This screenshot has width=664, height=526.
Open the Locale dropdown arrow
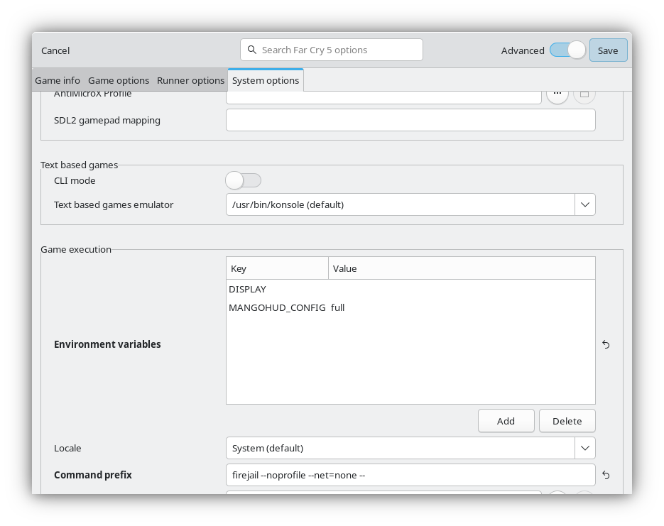(x=584, y=448)
